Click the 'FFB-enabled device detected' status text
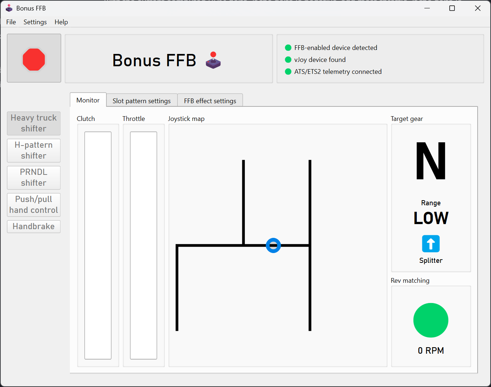491x387 pixels. coord(336,48)
